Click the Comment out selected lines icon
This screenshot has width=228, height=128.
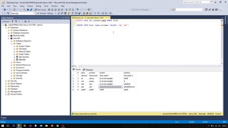[95, 14]
